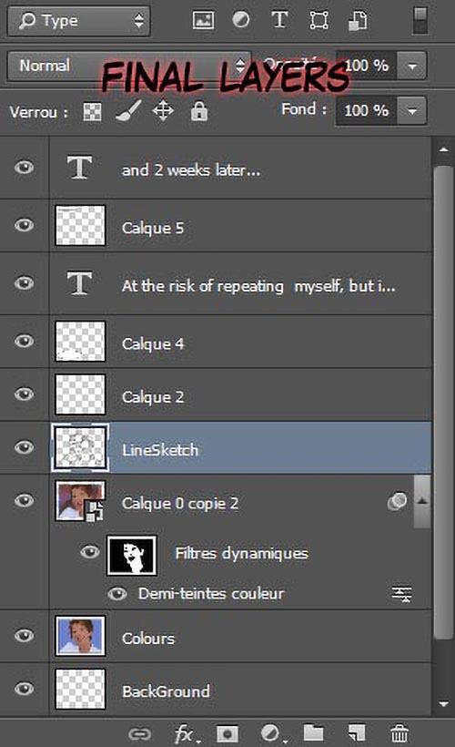Open the Type filter dropdown

79,21
